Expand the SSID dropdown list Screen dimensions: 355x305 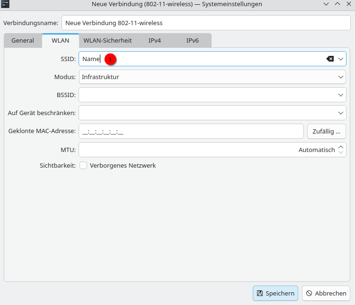pos(341,59)
